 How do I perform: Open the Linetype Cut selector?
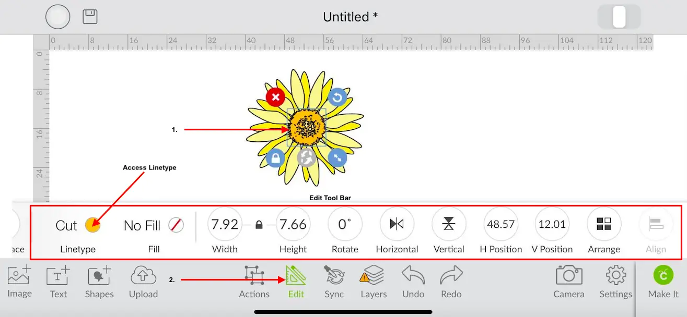click(x=66, y=226)
